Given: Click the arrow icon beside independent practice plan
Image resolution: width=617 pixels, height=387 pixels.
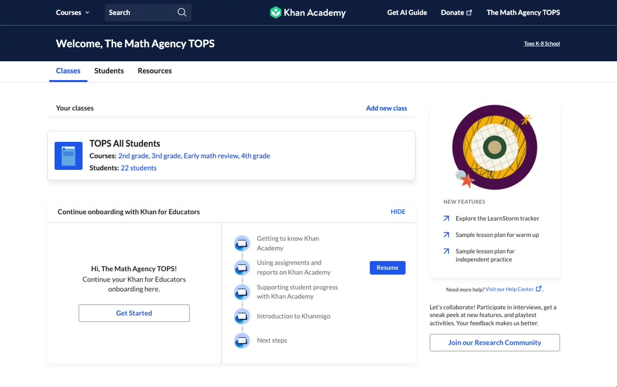Looking at the screenshot, I should tap(446, 251).
